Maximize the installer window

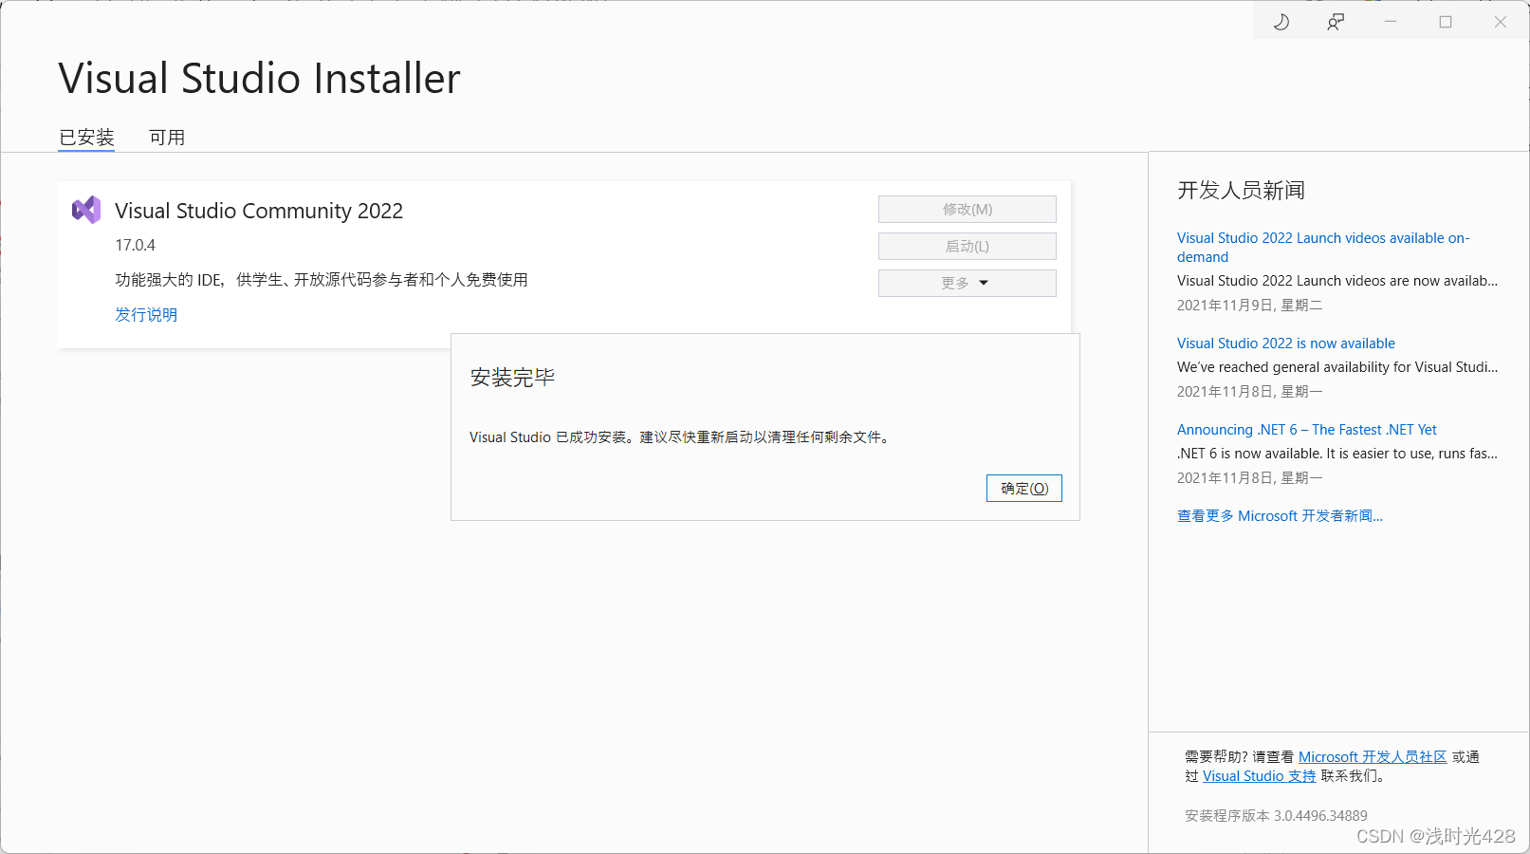coord(1445,21)
